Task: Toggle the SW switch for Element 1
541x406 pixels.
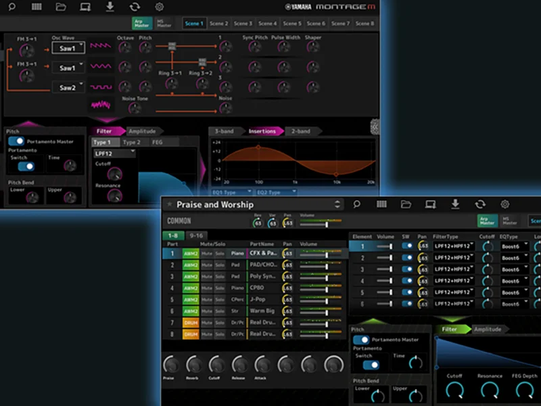Action: point(407,246)
